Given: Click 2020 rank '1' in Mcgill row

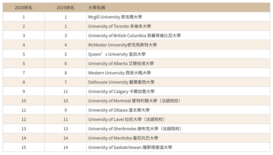Looking at the screenshot, I should click(24, 17).
